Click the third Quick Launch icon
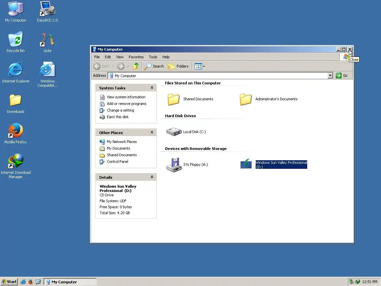 [x=38, y=282]
